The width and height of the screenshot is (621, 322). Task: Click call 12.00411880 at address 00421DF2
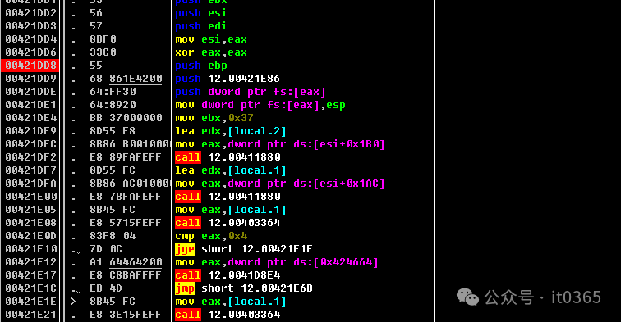point(228,157)
